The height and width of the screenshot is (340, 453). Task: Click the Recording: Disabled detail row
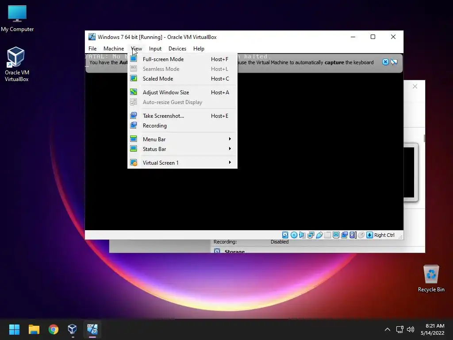coord(251,242)
